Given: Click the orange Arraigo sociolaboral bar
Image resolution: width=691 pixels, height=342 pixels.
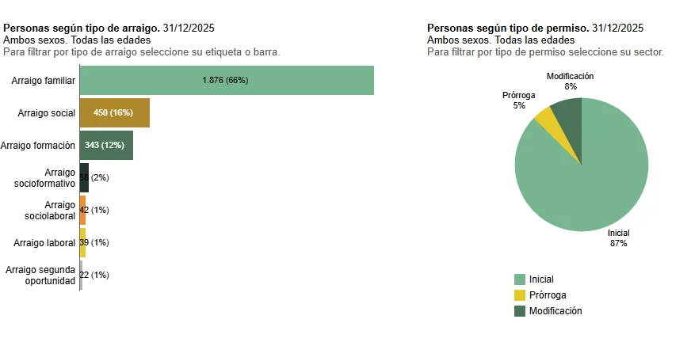Looking at the screenshot, I should coord(82,210).
